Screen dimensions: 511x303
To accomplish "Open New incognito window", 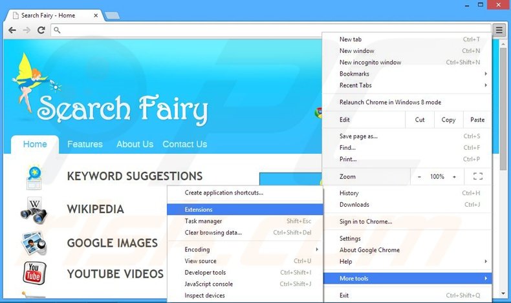I will 407,62.
